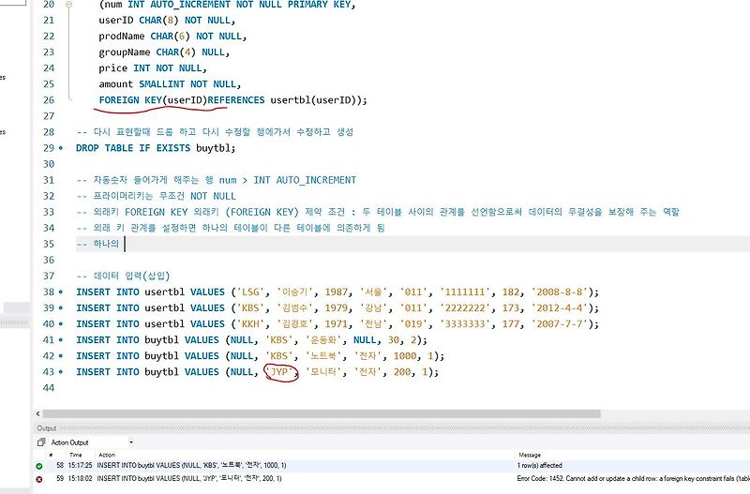Select output row 58 INSERT INTO buytbl action
Viewport: 750px width, 494px height.
(191, 465)
